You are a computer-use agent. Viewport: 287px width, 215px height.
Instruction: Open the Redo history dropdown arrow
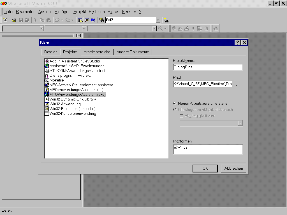[73, 20]
